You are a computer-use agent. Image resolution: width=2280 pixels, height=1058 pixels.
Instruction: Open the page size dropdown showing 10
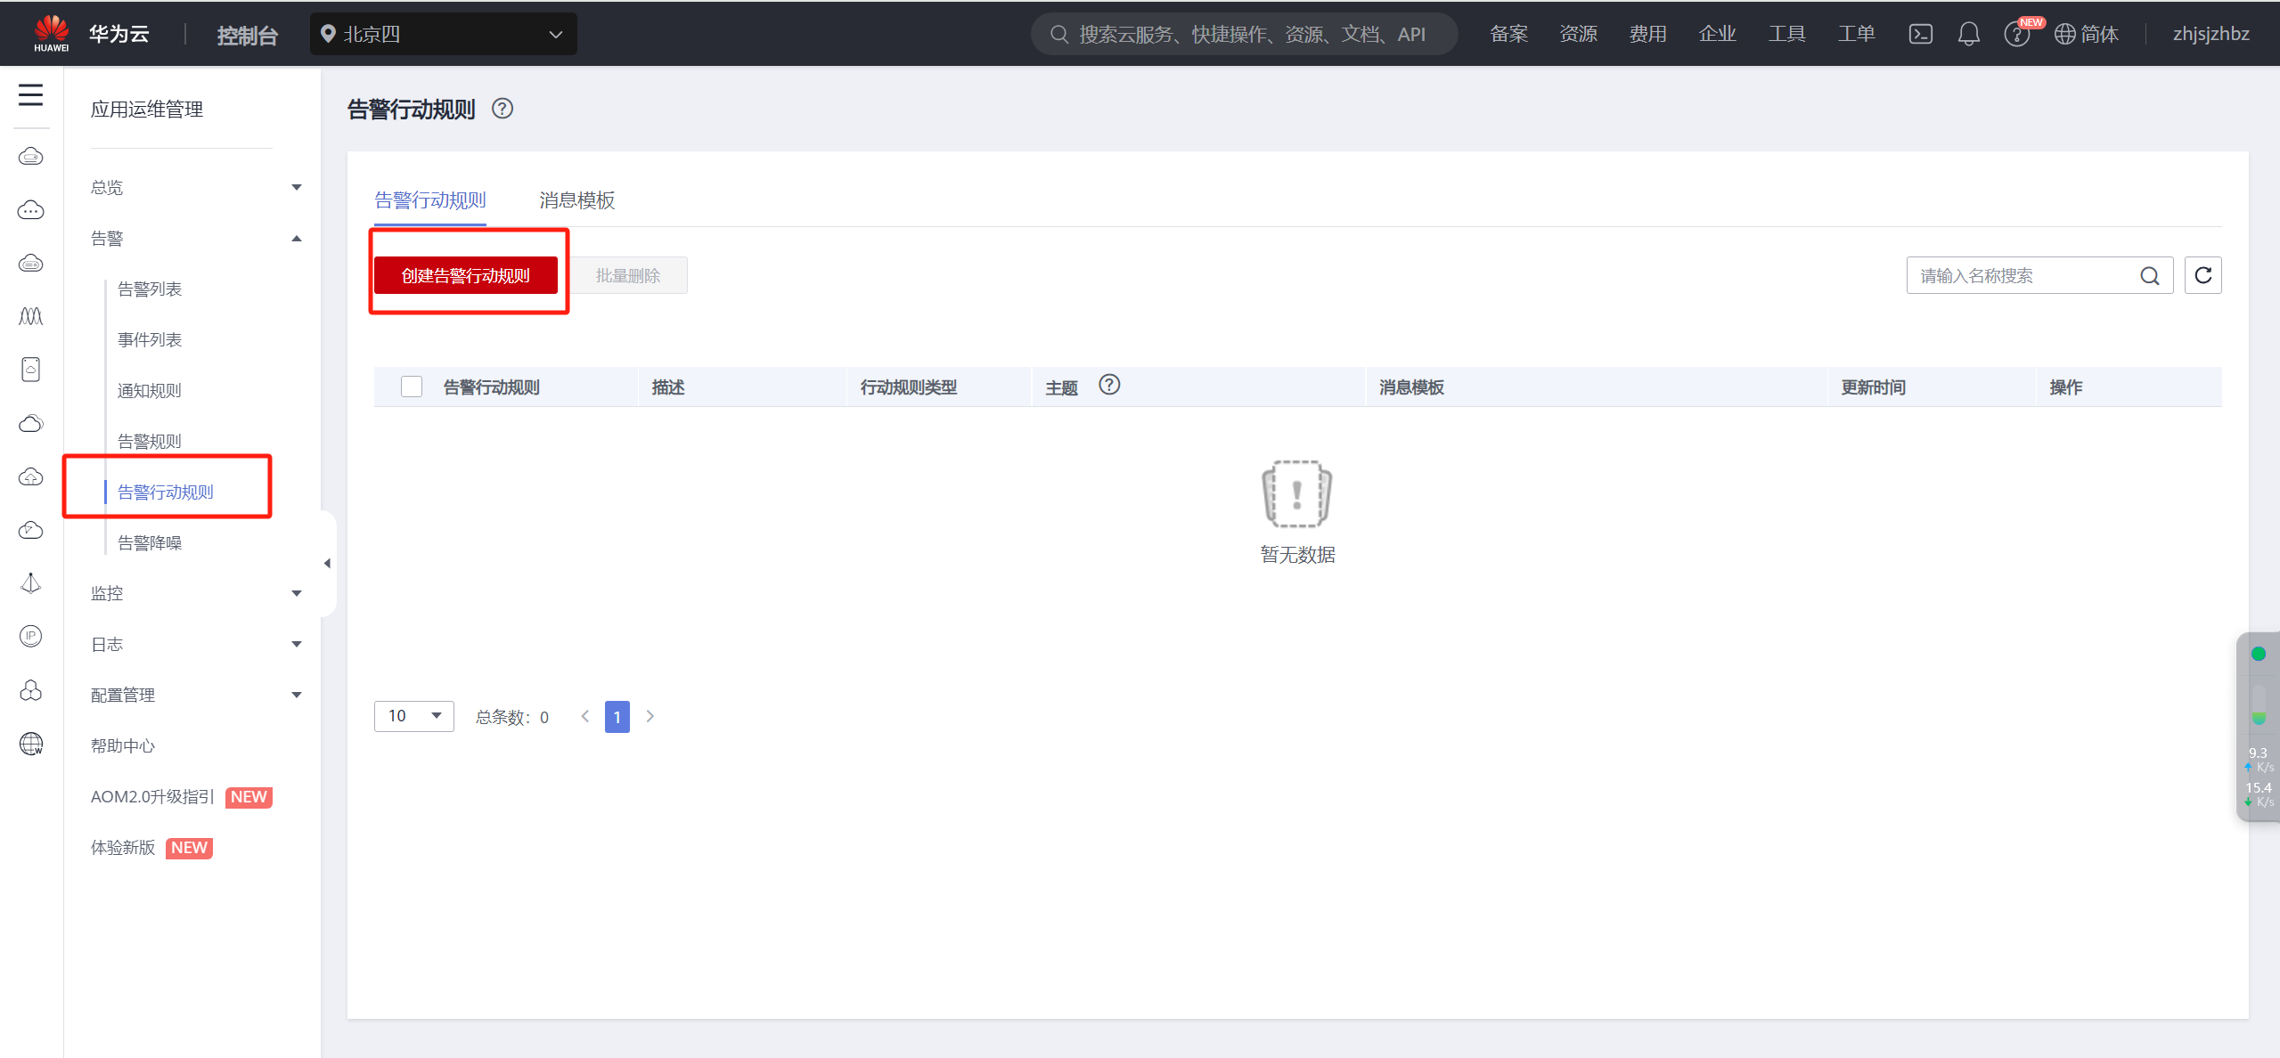click(x=413, y=716)
